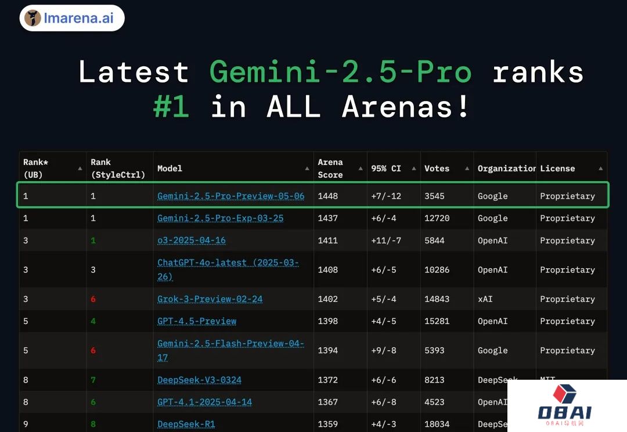627x432 pixels.
Task: Click green StyleCtrl rank 8 for DeepSeek-R1
Action: [x=93, y=424]
